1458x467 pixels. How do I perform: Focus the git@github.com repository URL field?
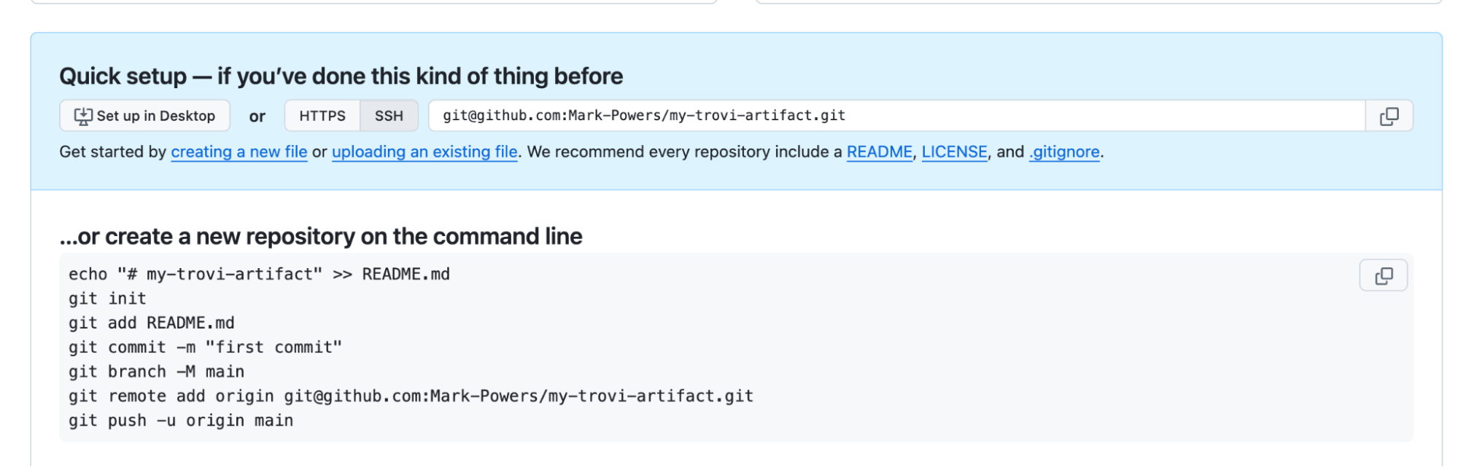point(896,116)
